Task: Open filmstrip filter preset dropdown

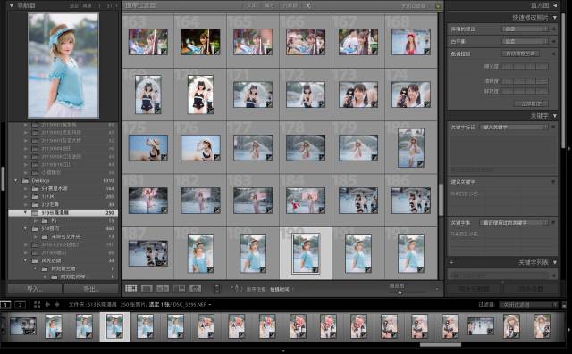Action: tap(528, 305)
